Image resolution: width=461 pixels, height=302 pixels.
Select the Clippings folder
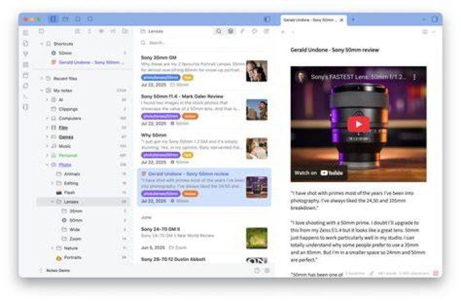(83, 109)
